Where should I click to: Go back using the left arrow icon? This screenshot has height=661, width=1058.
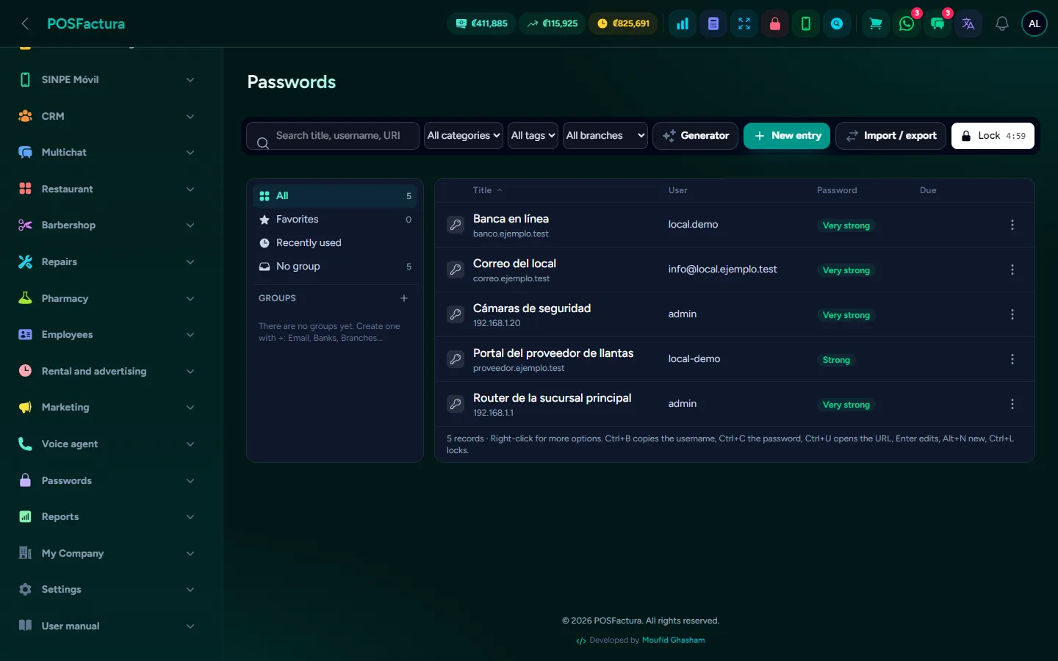[25, 24]
